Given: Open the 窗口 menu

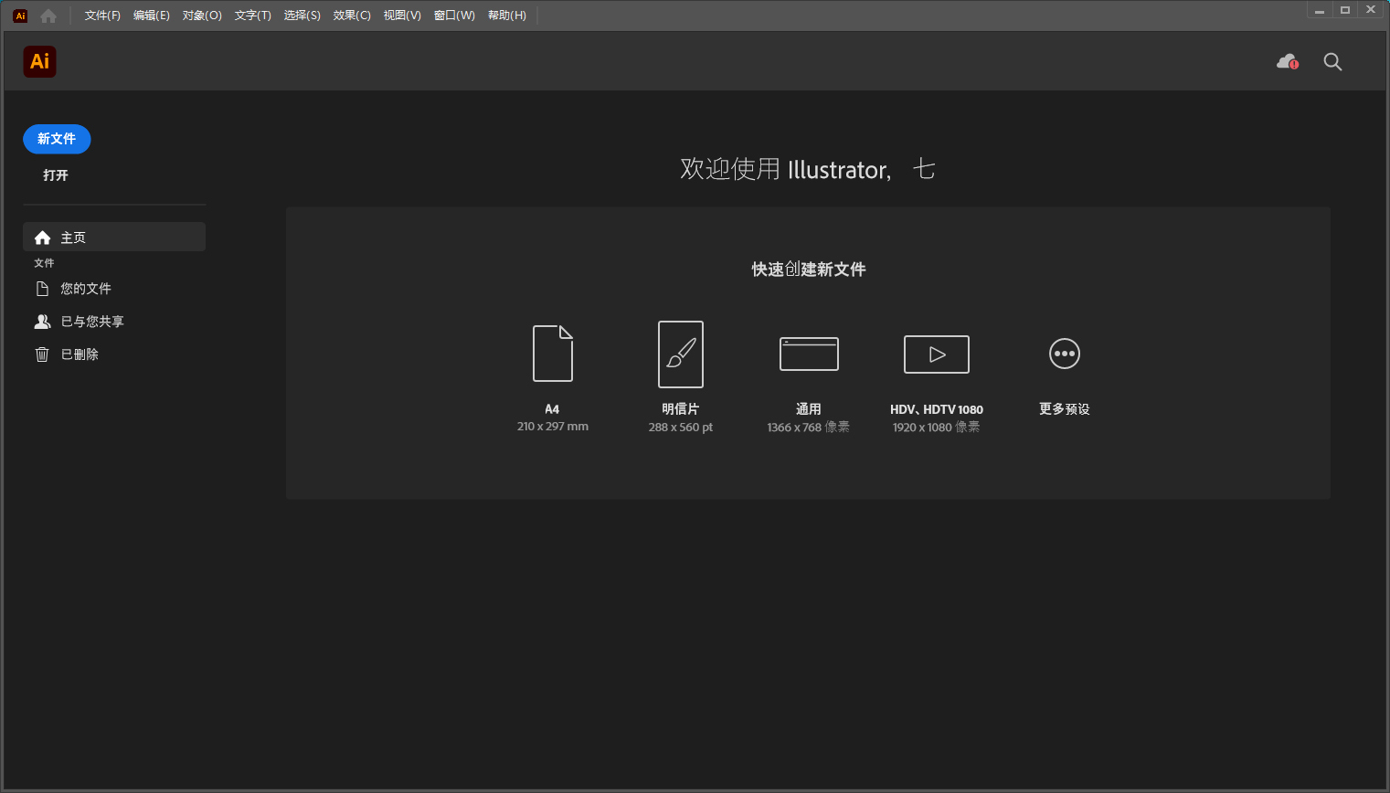Looking at the screenshot, I should (x=453, y=15).
